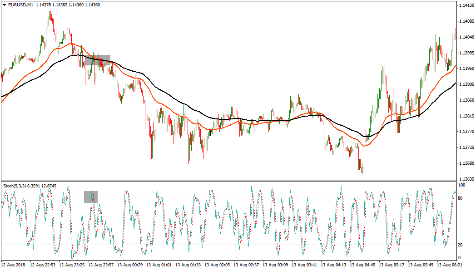The image size is (476, 270).
Task: Select the gray rectangle on the price chart
Action: pos(98,60)
